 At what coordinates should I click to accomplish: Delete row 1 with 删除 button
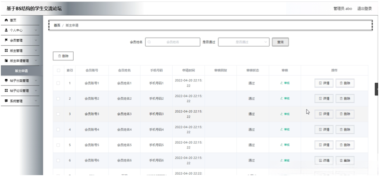tap(345, 83)
